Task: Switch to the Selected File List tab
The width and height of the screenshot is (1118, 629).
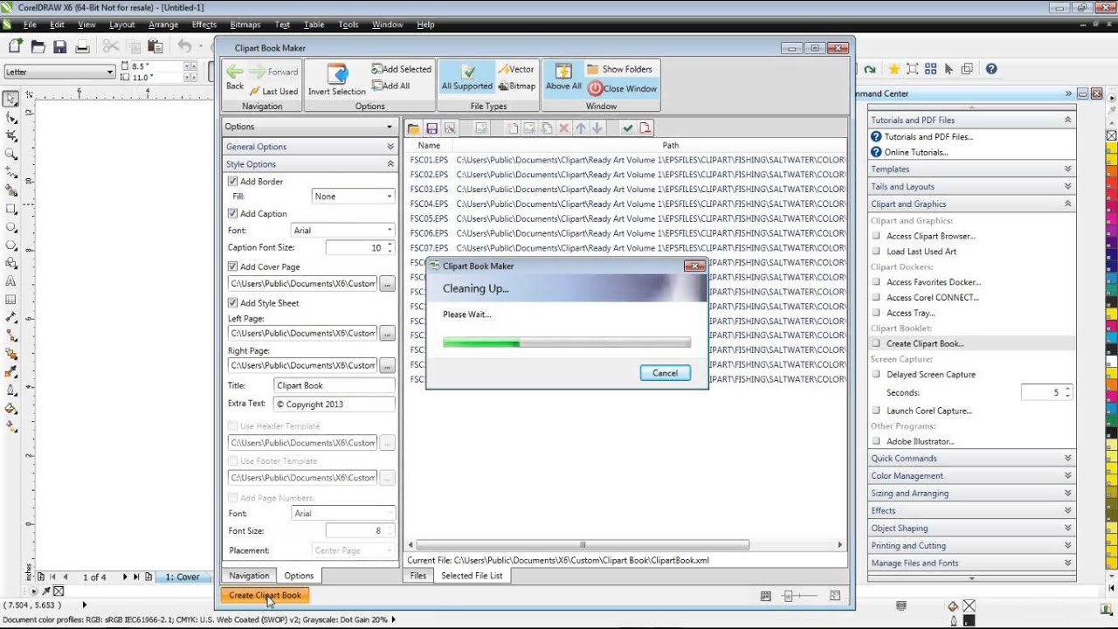Action: (x=472, y=576)
